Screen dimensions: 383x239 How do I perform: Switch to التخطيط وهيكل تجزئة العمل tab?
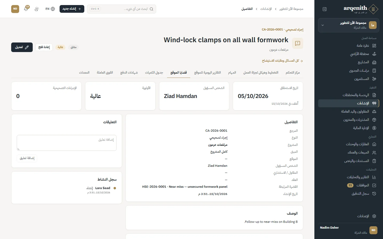261,72
